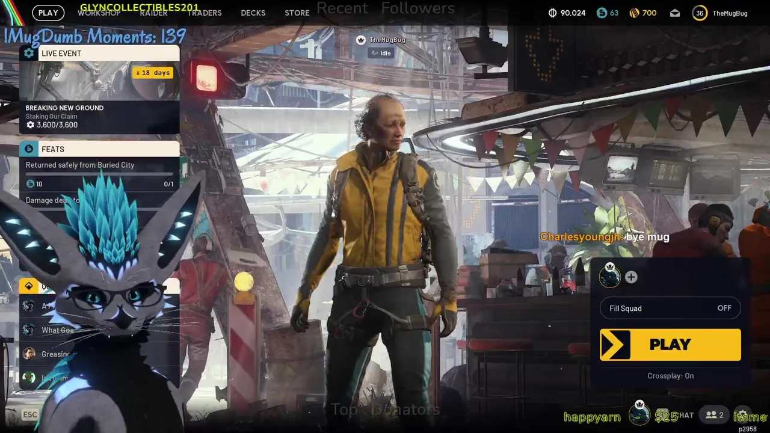
Task: Toggle Crossplay: On setting
Action: [x=670, y=376]
